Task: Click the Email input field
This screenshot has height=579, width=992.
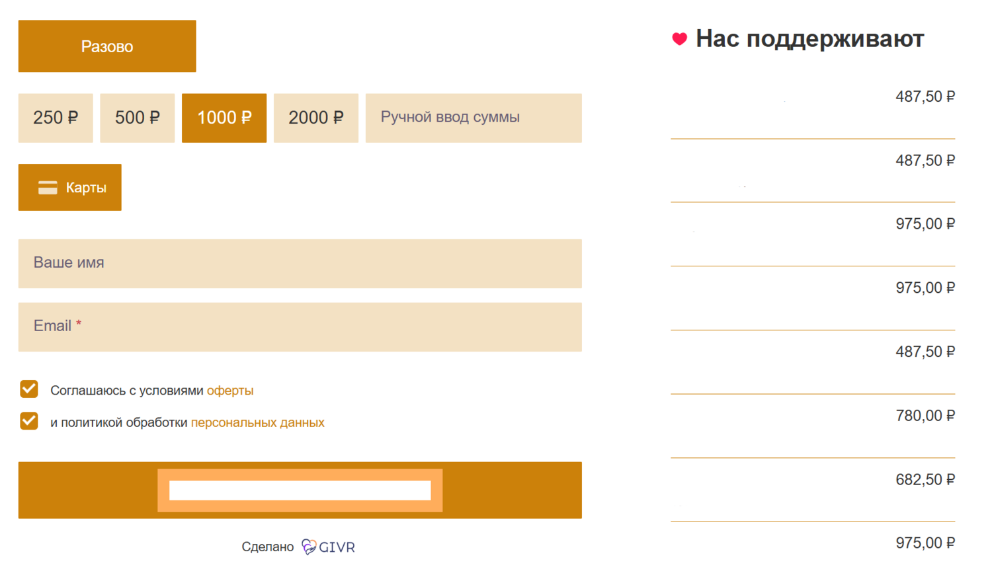Action: [300, 327]
